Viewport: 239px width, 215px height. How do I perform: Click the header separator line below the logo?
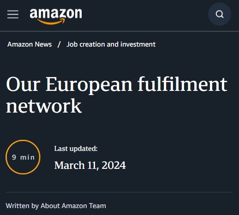point(119,31)
